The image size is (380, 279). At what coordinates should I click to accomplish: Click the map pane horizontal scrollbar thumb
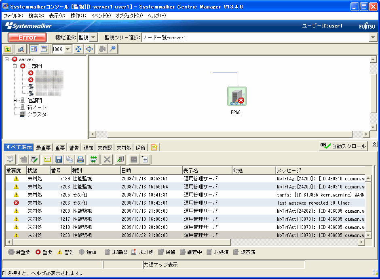pos(230,134)
